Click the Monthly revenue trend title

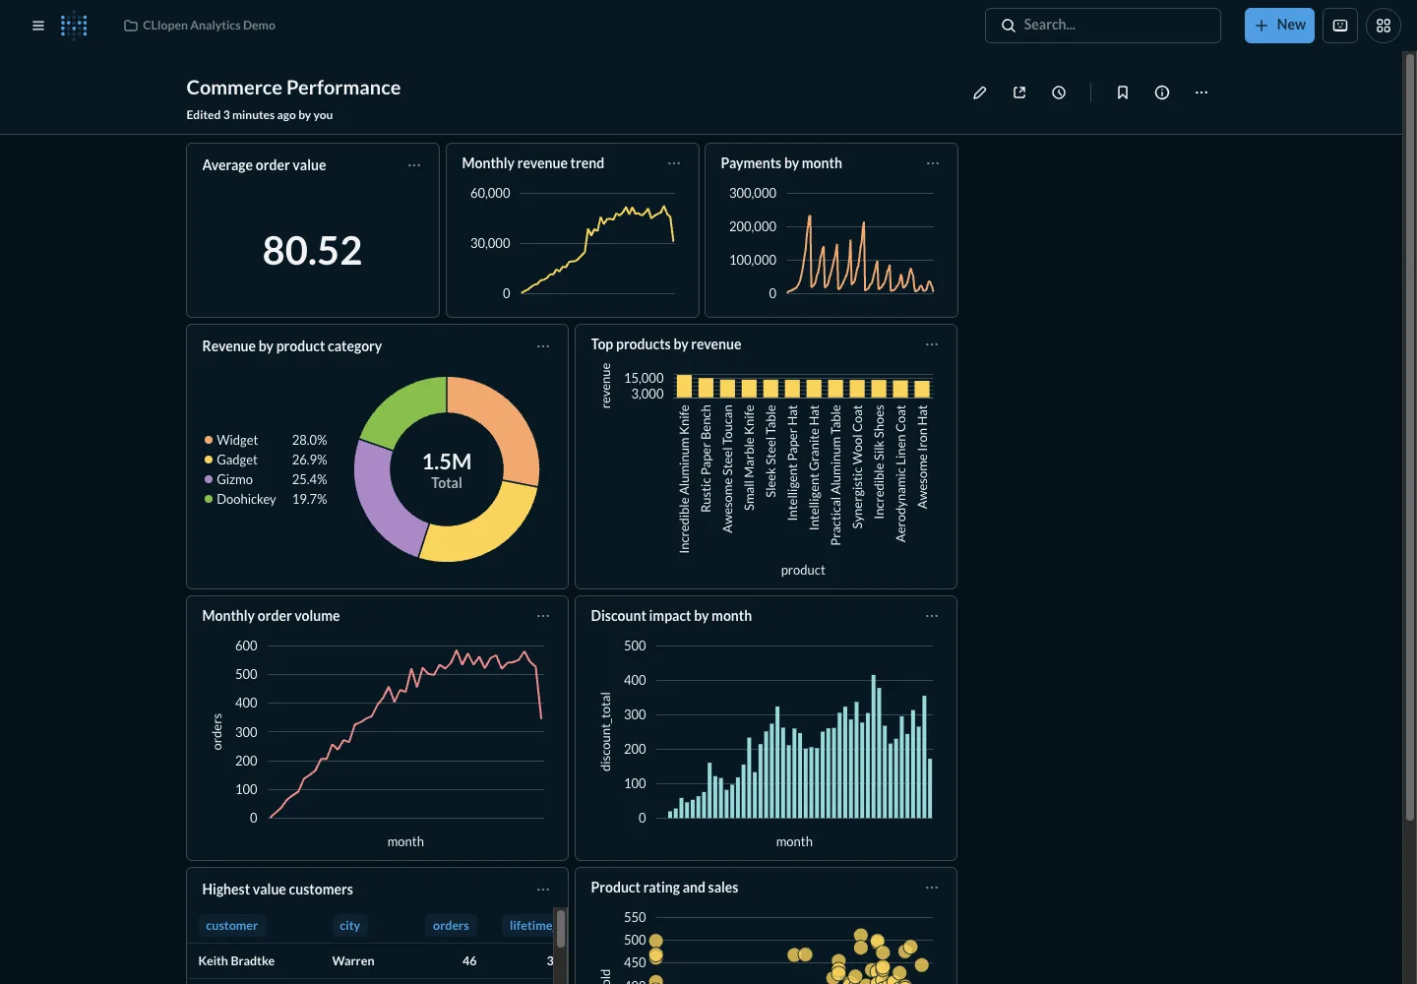point(532,163)
